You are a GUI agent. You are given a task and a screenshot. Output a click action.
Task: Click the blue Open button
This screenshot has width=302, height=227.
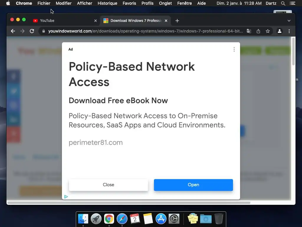pyautogui.click(x=193, y=185)
